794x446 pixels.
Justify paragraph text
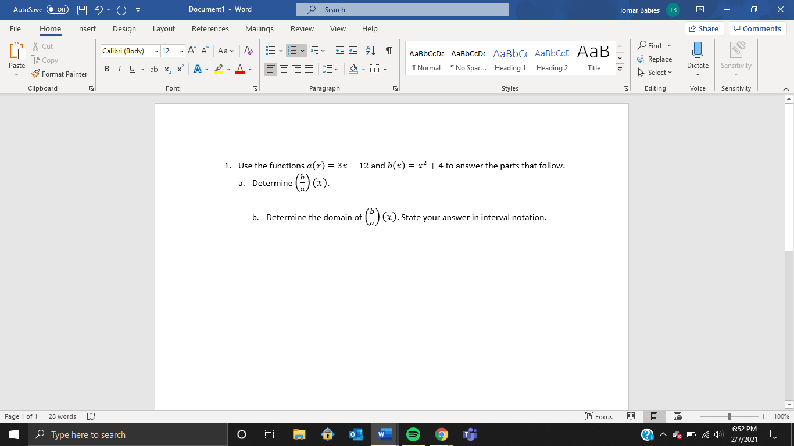coord(308,70)
